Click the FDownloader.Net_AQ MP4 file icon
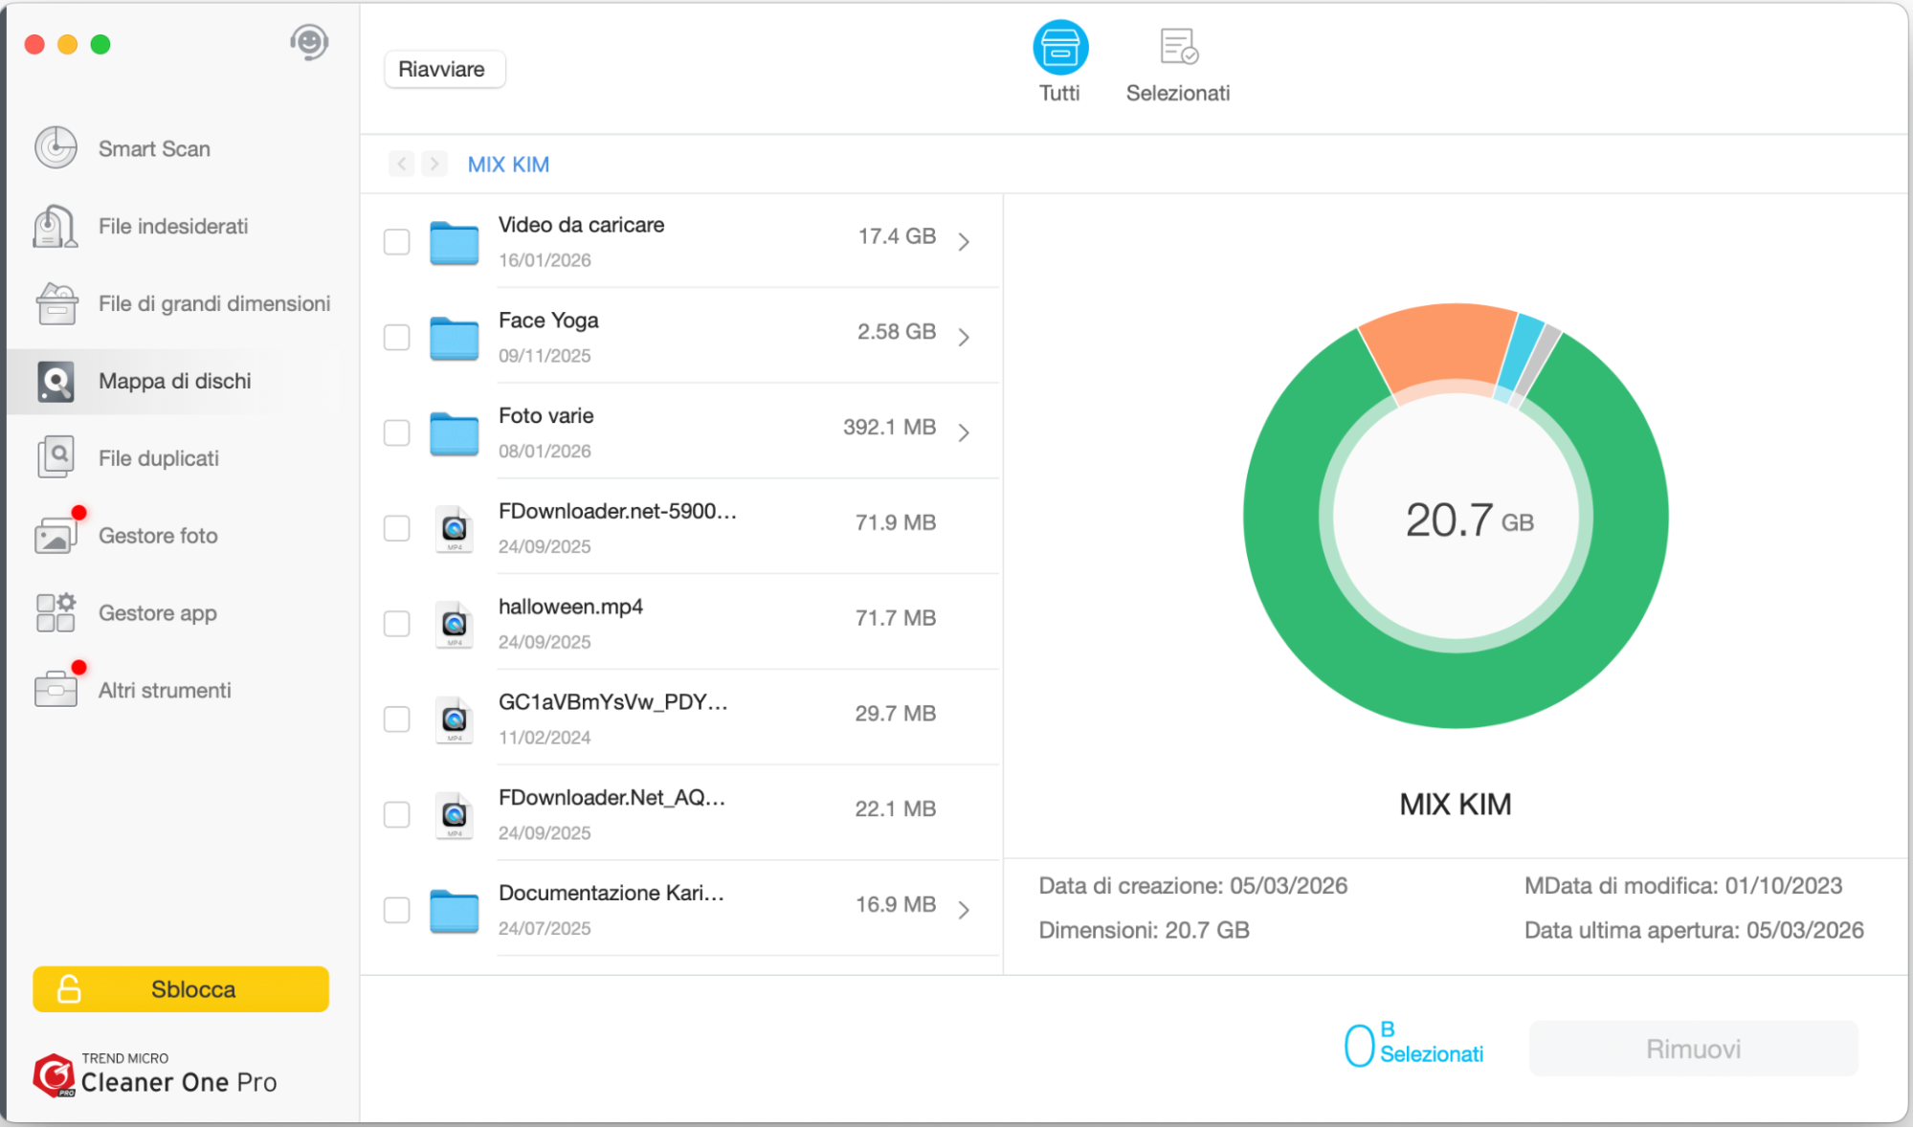This screenshot has height=1128, width=1913. (455, 816)
